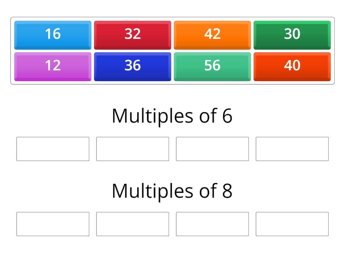
Task: Select second empty slot under Multiples of 6
Action: coord(132,149)
